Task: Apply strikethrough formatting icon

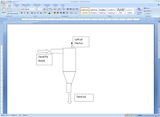Action: pos(32,13)
